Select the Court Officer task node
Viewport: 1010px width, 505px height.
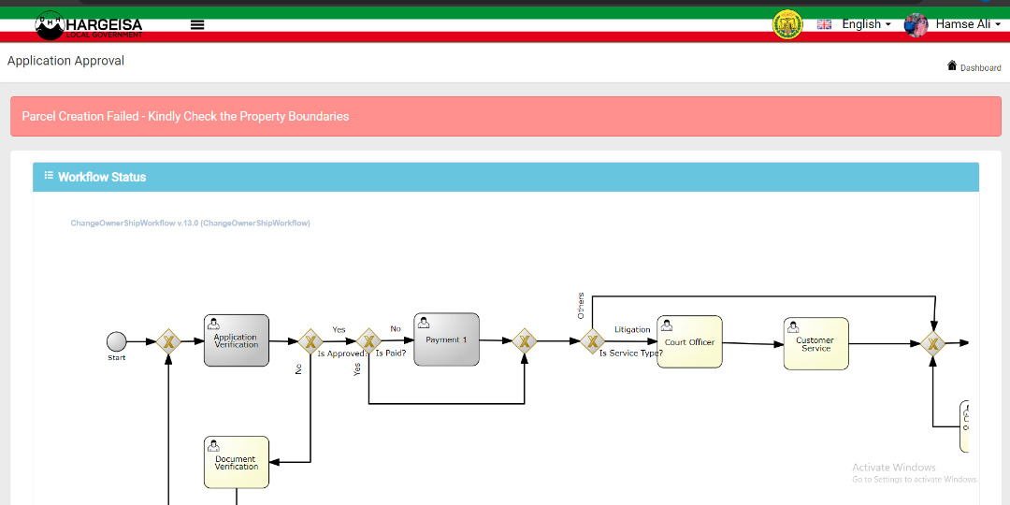[689, 342]
